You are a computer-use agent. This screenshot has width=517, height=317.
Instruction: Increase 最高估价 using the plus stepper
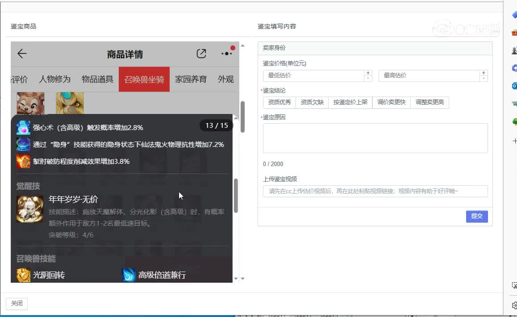[483, 73]
